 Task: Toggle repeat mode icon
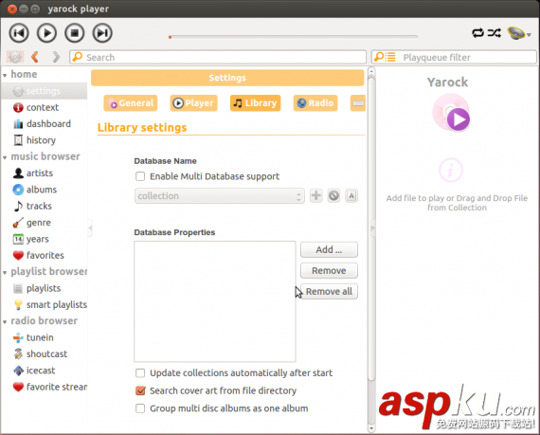tap(477, 33)
